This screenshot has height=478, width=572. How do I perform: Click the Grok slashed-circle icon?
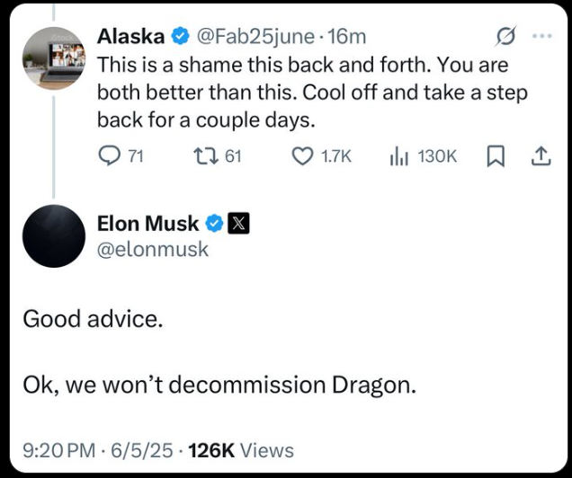tap(505, 38)
